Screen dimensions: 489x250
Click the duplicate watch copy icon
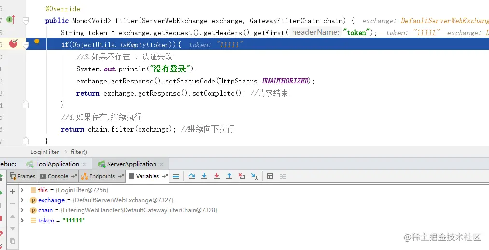click(x=13, y=241)
